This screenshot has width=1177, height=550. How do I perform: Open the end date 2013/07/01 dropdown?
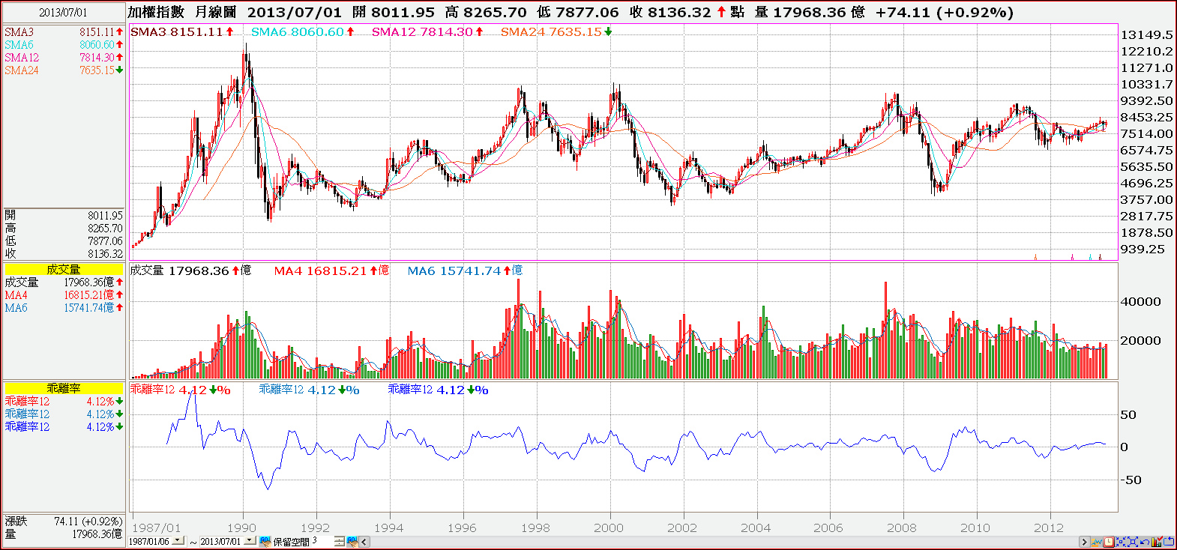point(249,540)
